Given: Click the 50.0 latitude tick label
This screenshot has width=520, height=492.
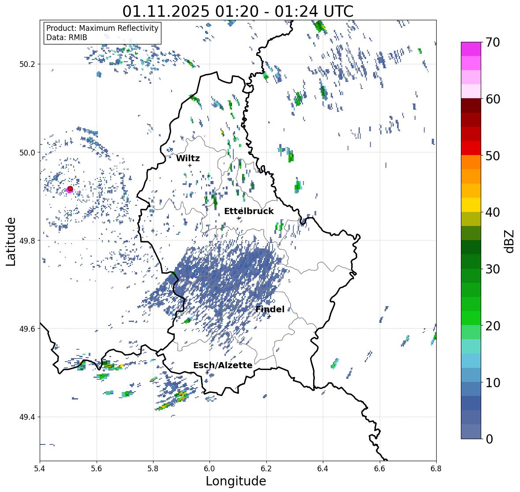Looking at the screenshot, I should click(x=27, y=153).
